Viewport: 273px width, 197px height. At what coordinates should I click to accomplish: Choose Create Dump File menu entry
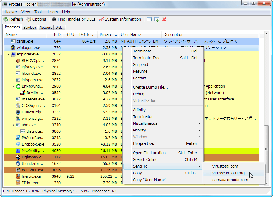(x=163, y=87)
